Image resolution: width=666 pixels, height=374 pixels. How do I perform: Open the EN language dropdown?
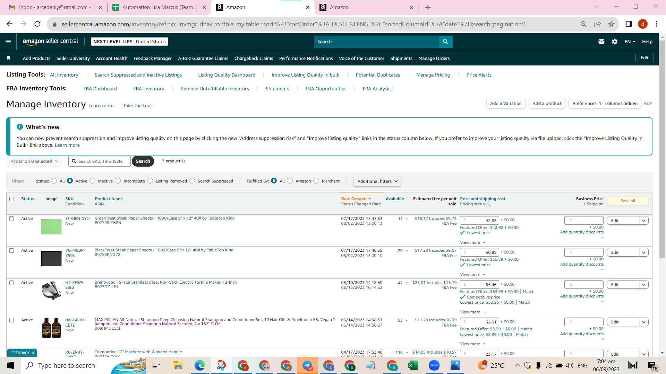630,42
